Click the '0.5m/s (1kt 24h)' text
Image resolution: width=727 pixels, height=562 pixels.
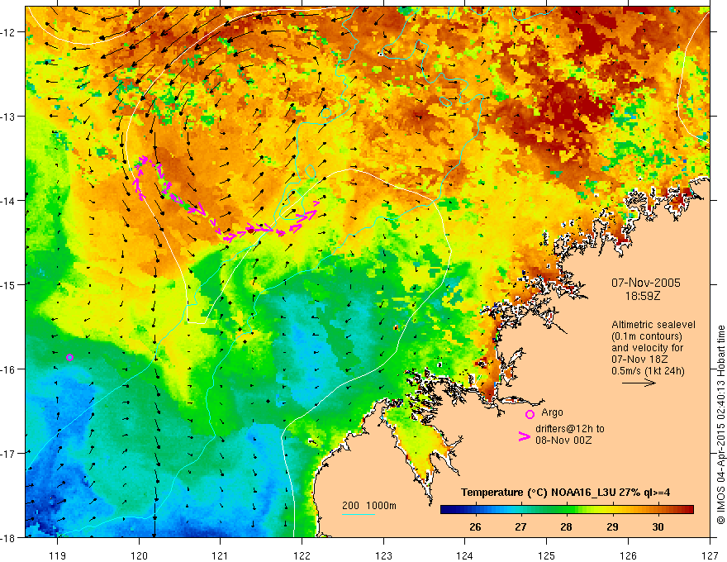(x=649, y=370)
